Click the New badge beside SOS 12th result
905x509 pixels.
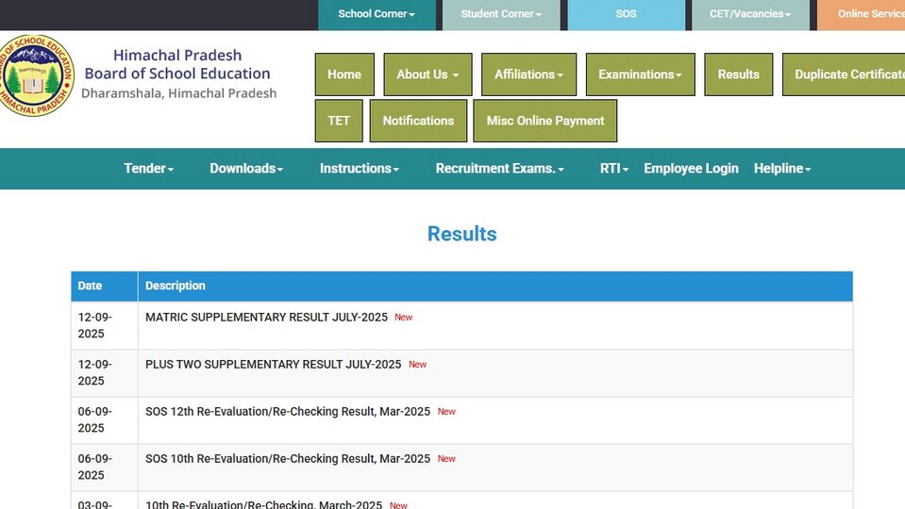coord(446,412)
